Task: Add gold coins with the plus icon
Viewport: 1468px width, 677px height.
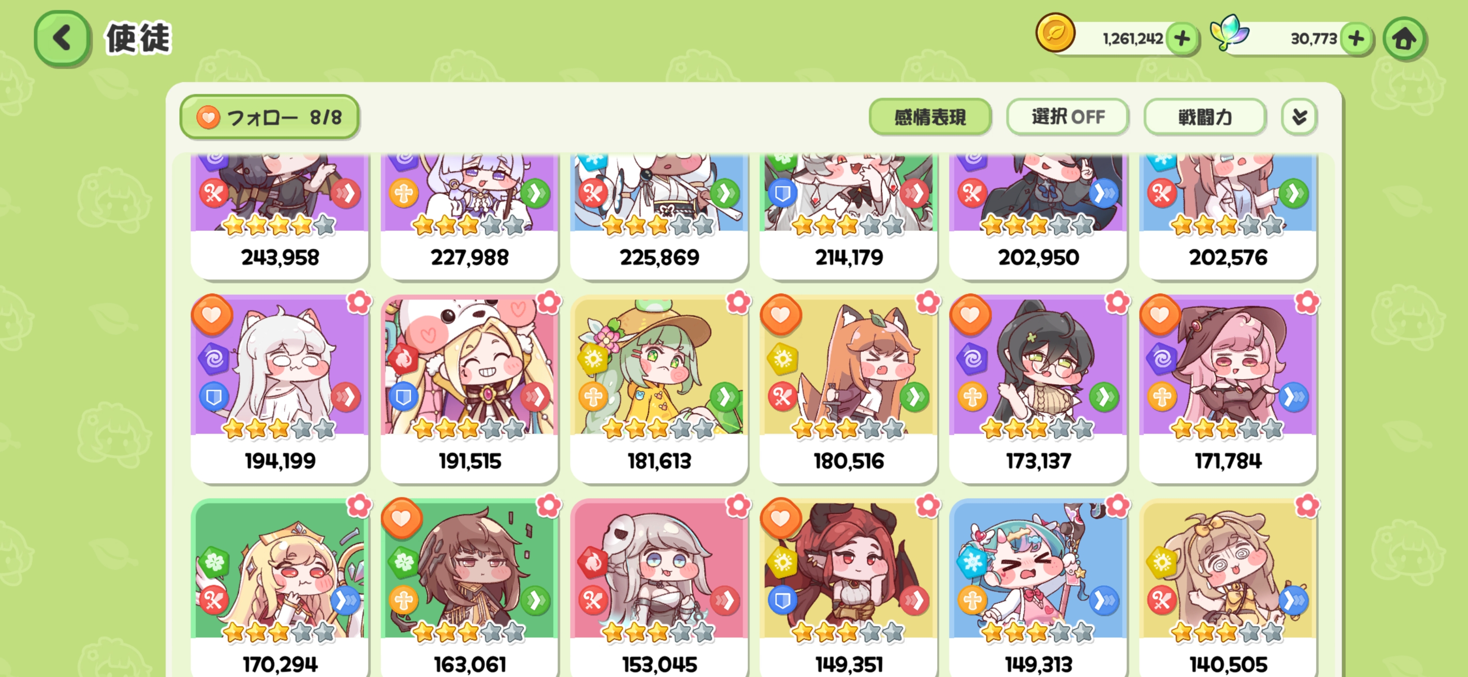Action: (x=1182, y=39)
